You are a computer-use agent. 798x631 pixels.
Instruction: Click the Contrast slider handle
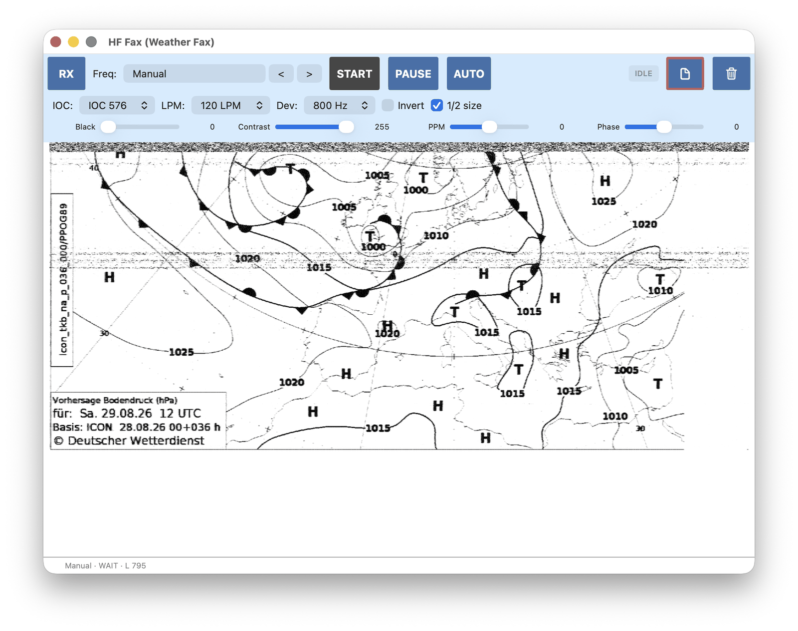tap(346, 127)
